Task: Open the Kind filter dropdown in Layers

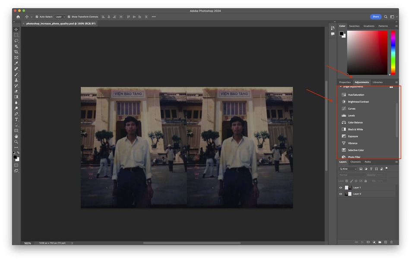Action: pos(348,169)
